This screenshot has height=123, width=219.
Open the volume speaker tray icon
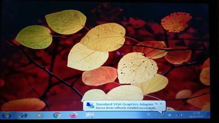point(182,115)
